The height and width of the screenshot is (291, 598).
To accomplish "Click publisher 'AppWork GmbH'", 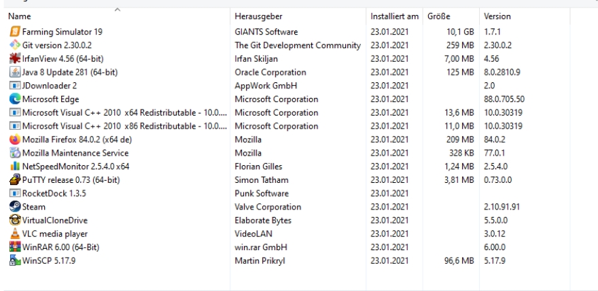I will pos(266,86).
